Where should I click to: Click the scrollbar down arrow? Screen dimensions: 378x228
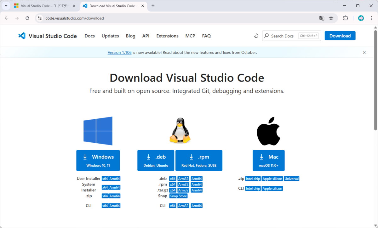point(375,225)
